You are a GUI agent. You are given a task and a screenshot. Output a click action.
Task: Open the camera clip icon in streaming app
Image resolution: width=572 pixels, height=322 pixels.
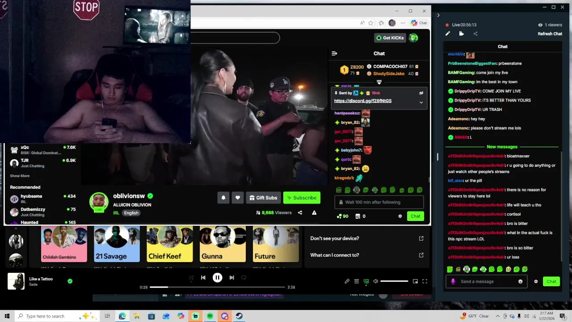(x=461, y=34)
